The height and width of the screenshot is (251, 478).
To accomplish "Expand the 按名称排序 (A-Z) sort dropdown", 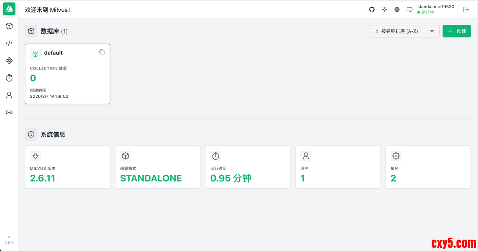I will 404,31.
